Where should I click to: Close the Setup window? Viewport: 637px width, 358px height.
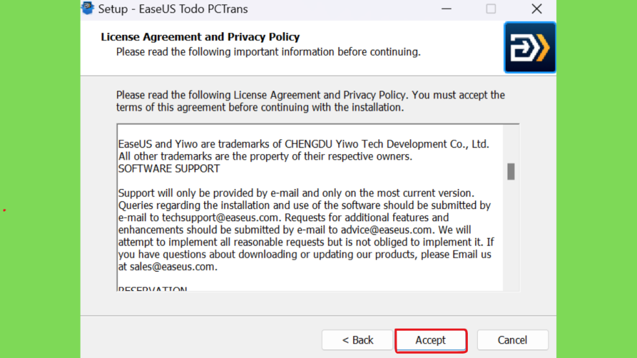coord(537,9)
